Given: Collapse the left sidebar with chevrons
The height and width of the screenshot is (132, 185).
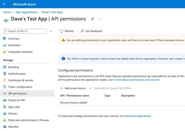Looking at the screenshot, I should (x=51, y=31).
